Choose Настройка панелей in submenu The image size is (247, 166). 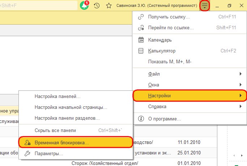76,97
